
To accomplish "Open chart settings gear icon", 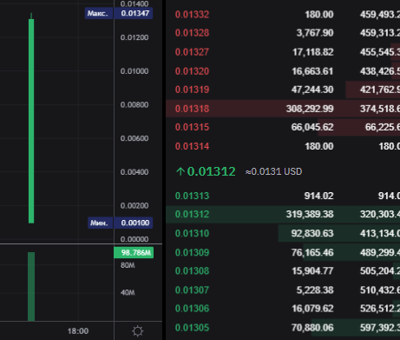I will pyautogui.click(x=138, y=331).
